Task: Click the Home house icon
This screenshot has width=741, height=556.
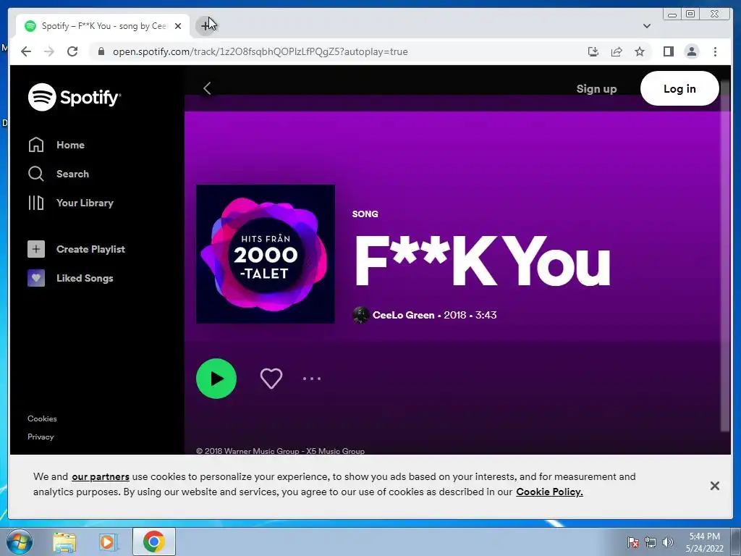Action: (x=36, y=145)
